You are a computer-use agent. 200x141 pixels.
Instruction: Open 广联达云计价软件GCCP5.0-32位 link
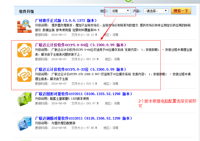tap(81, 70)
